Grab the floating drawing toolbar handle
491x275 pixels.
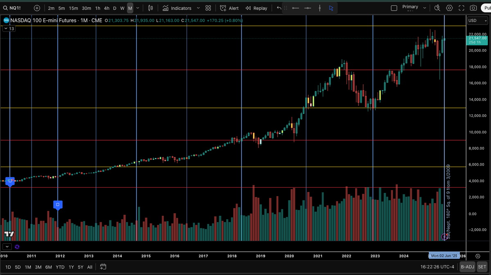(286, 8)
